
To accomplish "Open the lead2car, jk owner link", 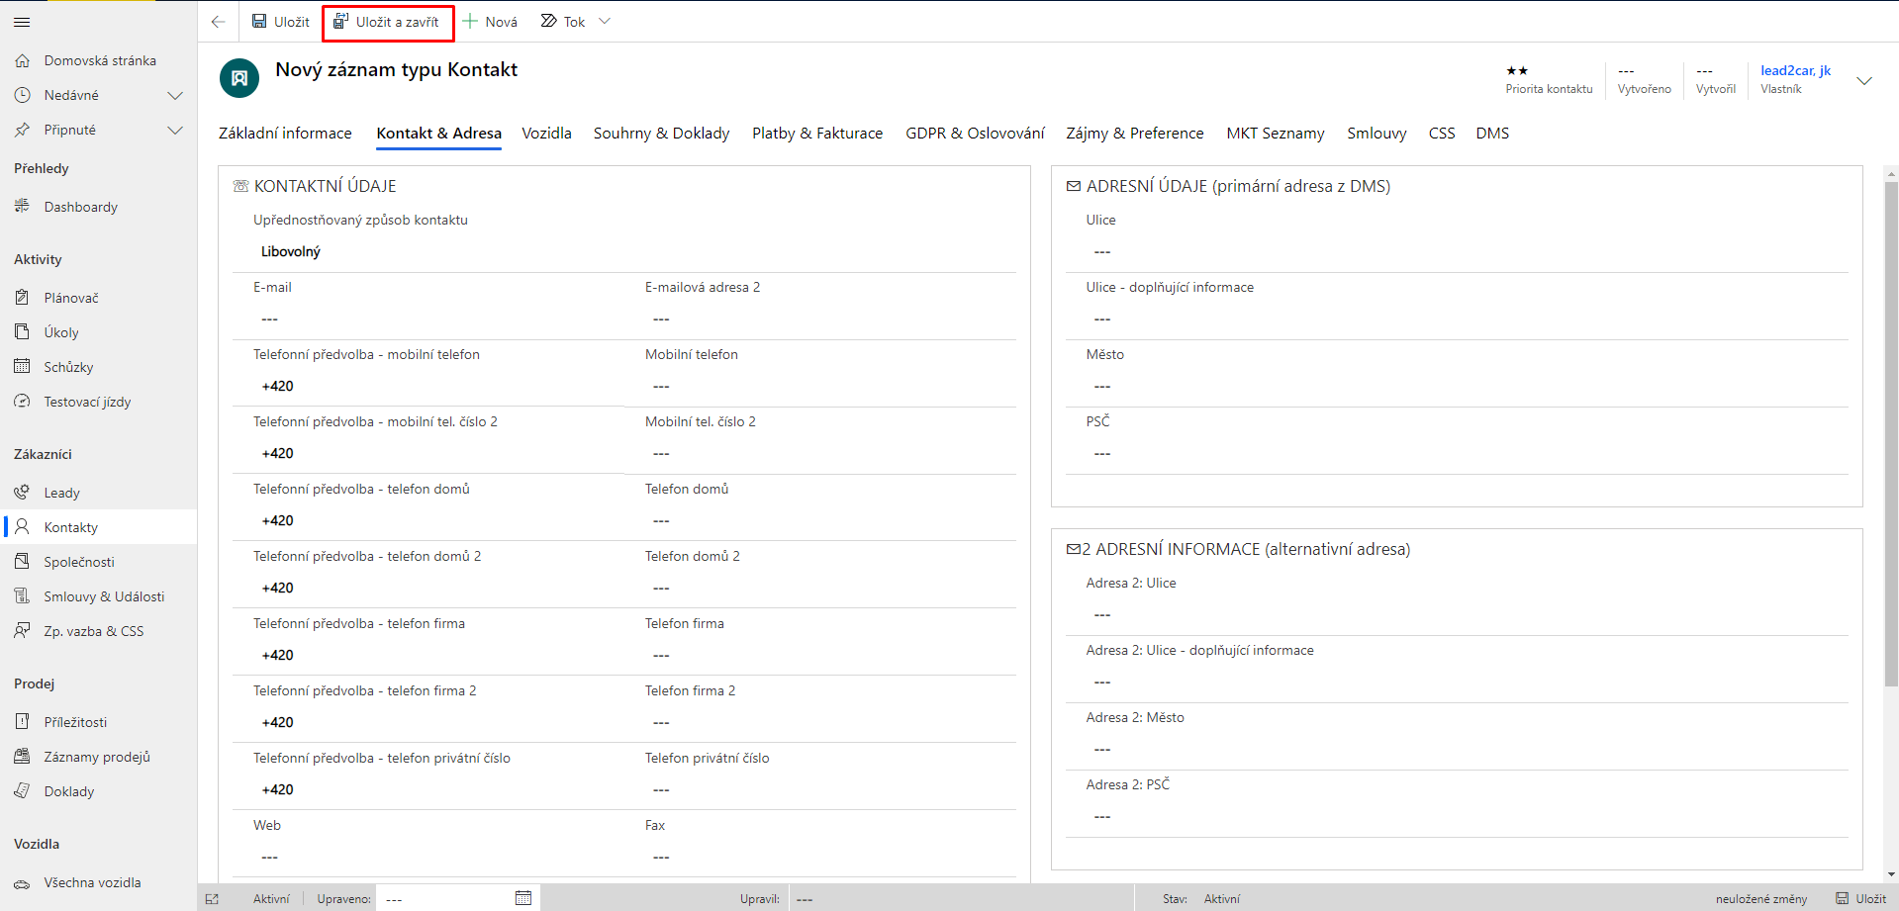I will click(x=1795, y=70).
